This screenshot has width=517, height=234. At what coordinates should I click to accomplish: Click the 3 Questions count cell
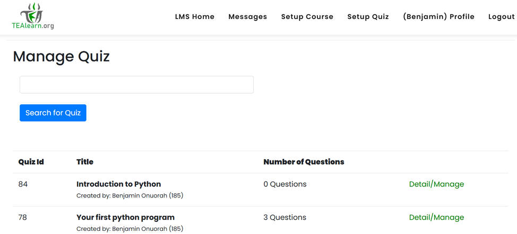click(285, 218)
